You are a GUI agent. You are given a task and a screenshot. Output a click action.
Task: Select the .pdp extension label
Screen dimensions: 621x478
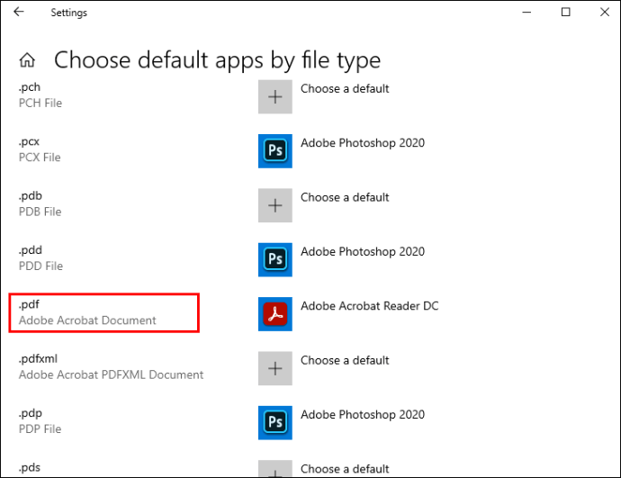tap(30, 413)
